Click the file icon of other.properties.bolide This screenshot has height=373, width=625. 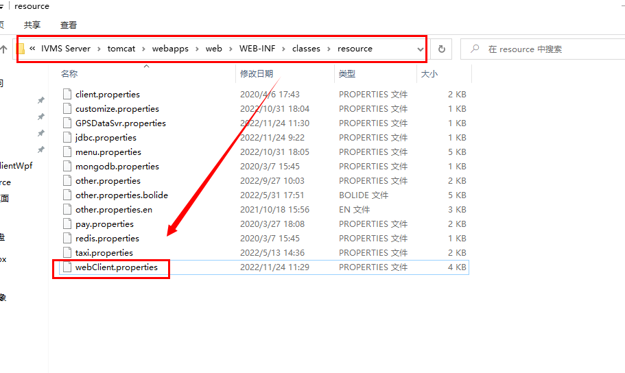67,195
